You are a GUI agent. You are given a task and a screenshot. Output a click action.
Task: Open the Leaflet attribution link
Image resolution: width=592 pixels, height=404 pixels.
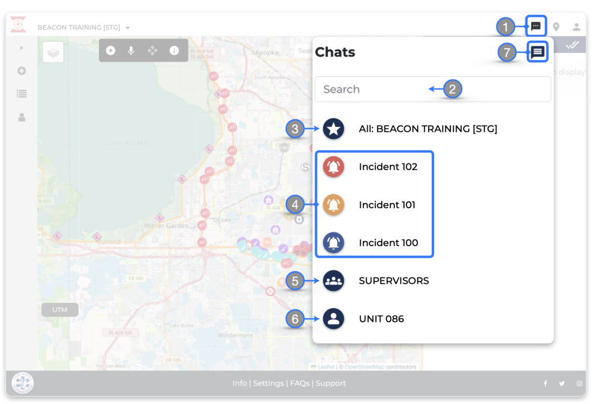pyautogui.click(x=326, y=366)
